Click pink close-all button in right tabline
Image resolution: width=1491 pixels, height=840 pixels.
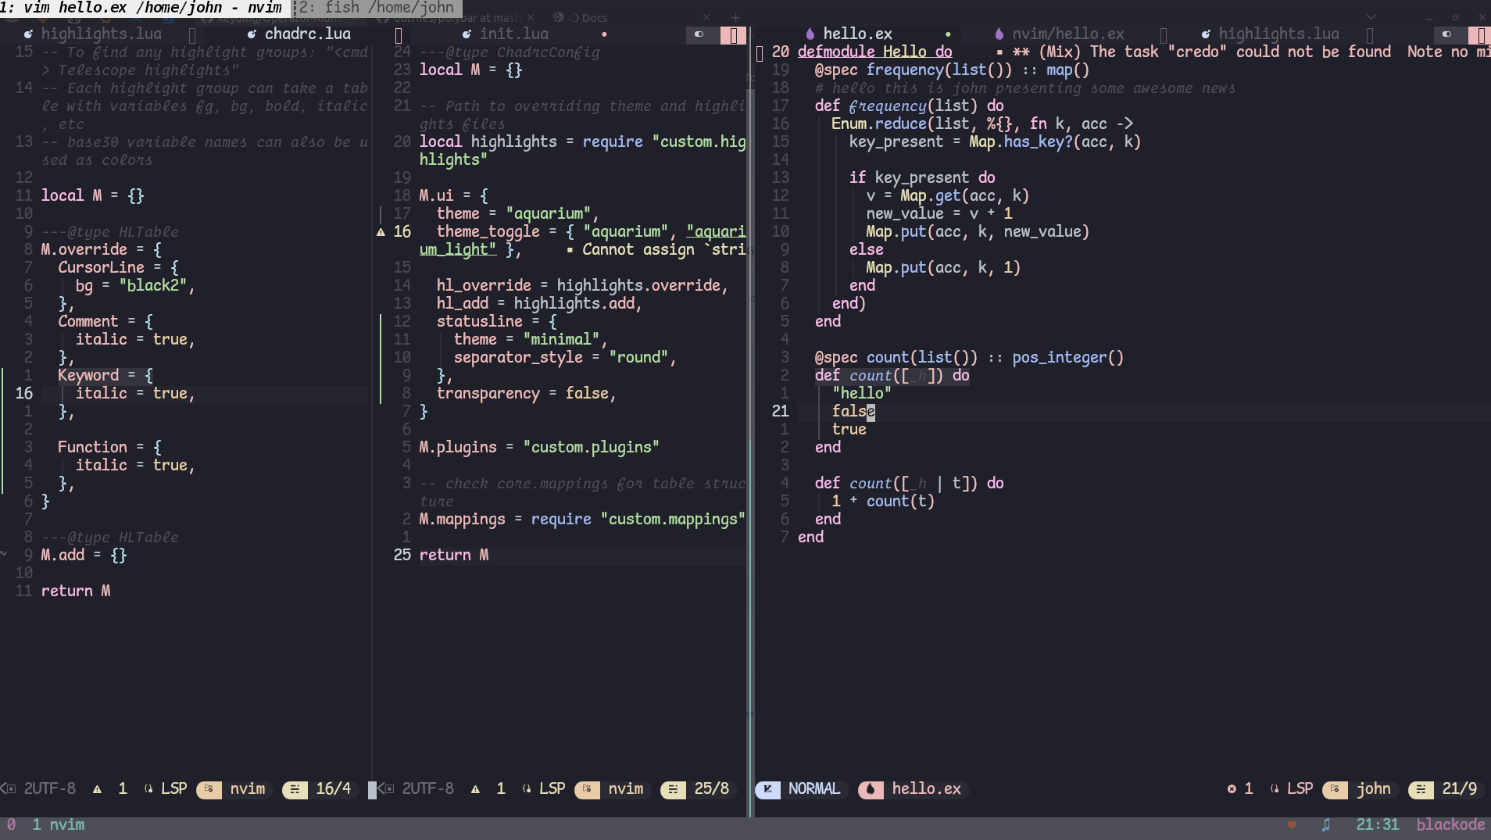coord(1480,34)
